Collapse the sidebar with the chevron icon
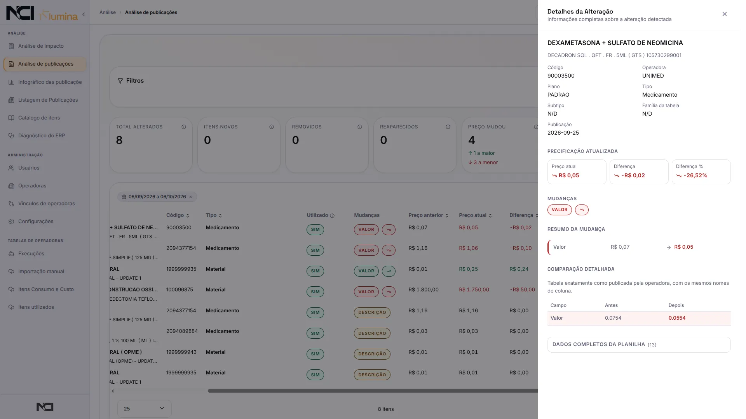 (x=84, y=14)
